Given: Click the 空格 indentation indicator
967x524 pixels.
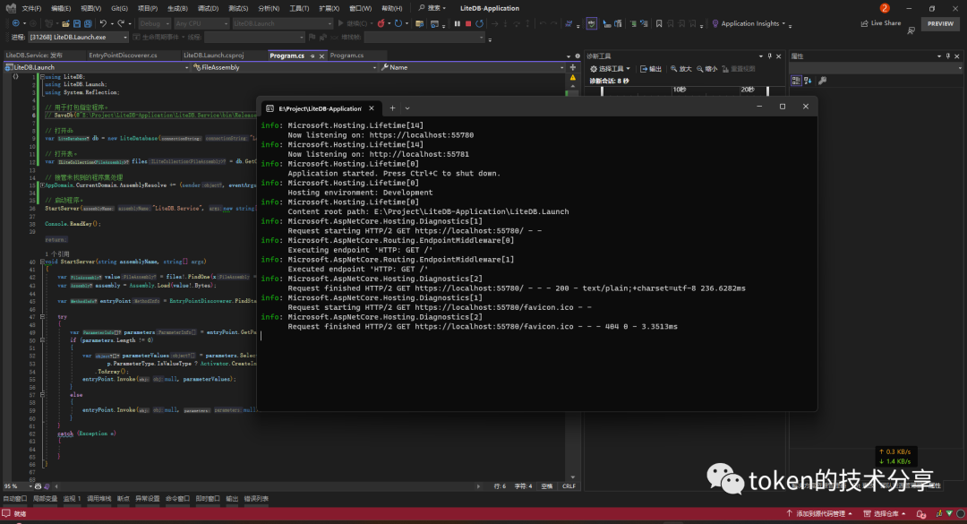Looking at the screenshot, I should 547,486.
